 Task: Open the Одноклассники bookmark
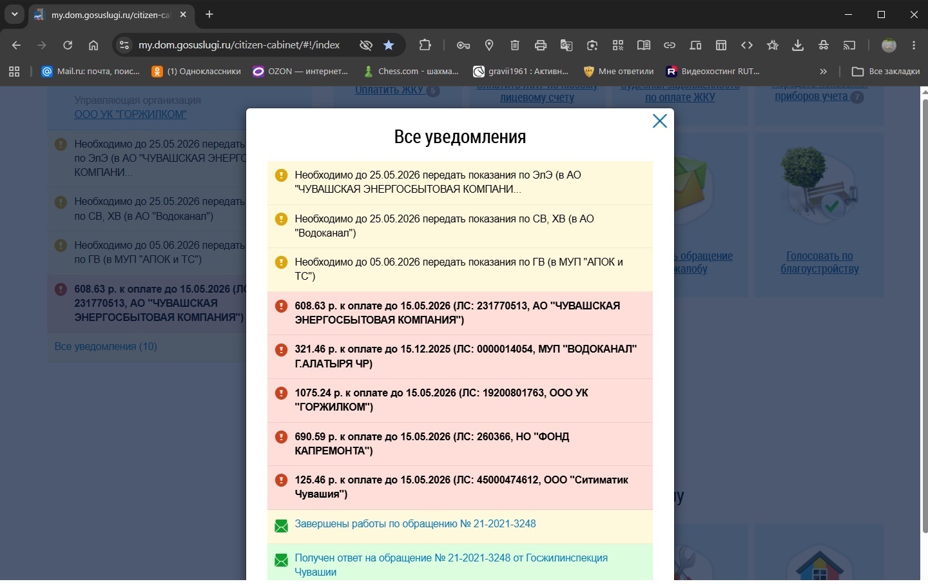point(197,72)
